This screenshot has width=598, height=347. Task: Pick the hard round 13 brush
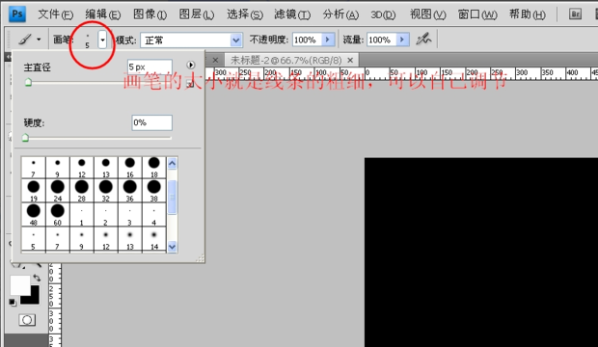[x=106, y=168]
